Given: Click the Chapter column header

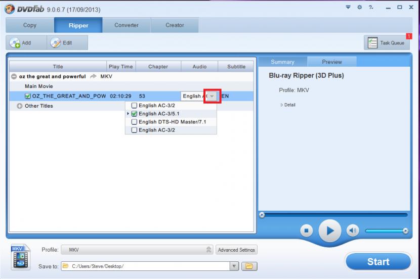Looking at the screenshot, I should [158, 67].
